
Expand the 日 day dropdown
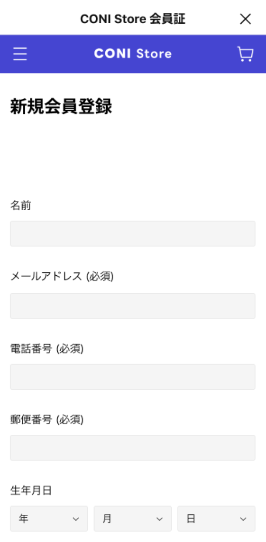(217, 518)
